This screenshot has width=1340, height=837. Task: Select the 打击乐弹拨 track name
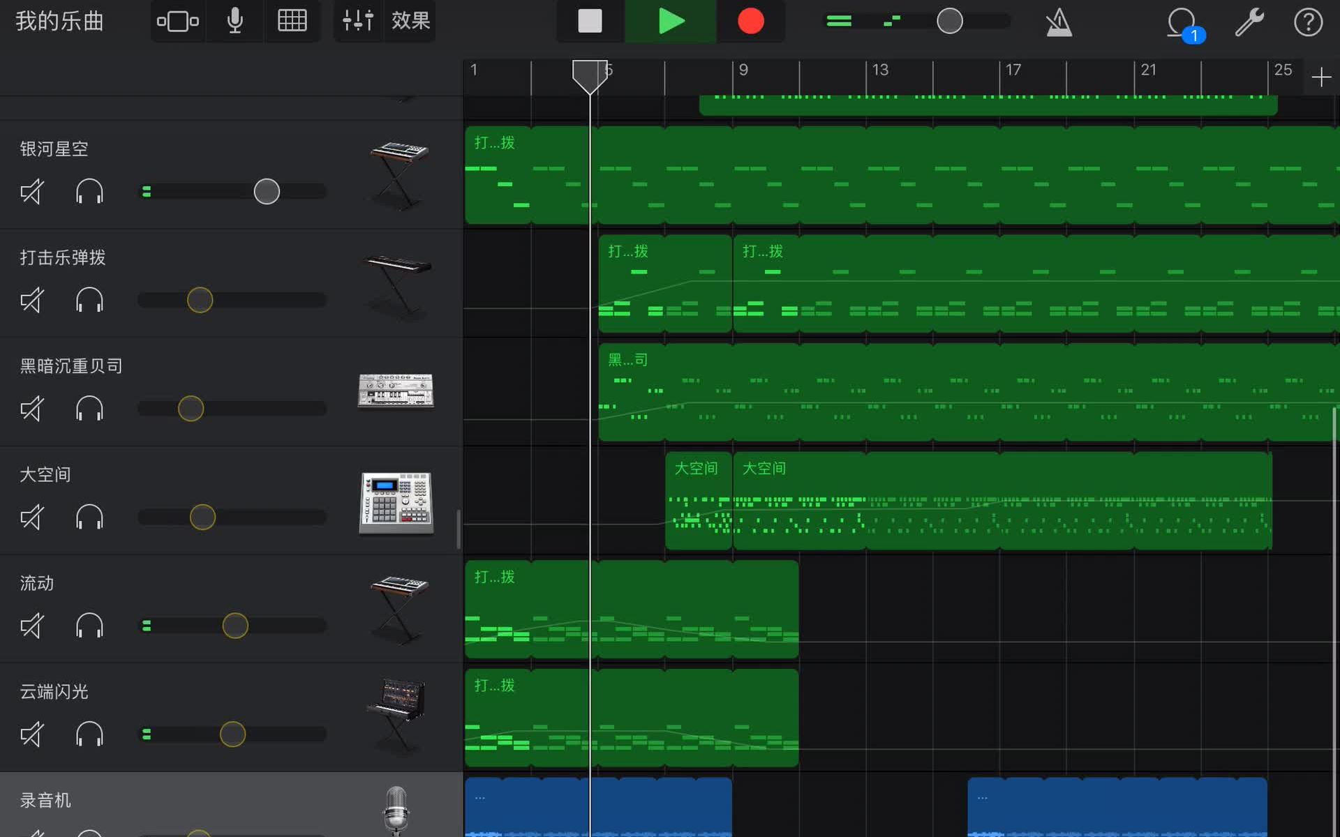pyautogui.click(x=63, y=257)
